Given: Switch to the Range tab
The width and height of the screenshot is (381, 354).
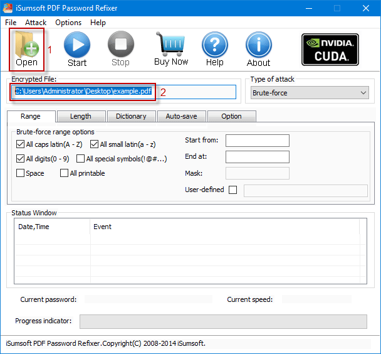Looking at the screenshot, I should click(x=31, y=116).
